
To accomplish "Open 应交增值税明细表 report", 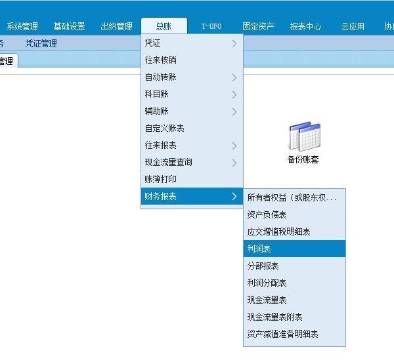I will click(294, 232).
